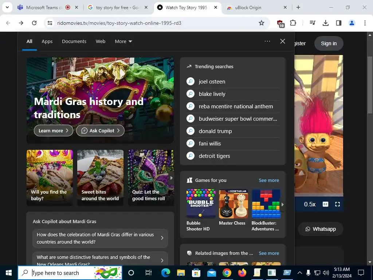Viewport: 373px width, 280px height.
Task: Open the Chrome tab search dropdown arrow
Action: point(7,7)
